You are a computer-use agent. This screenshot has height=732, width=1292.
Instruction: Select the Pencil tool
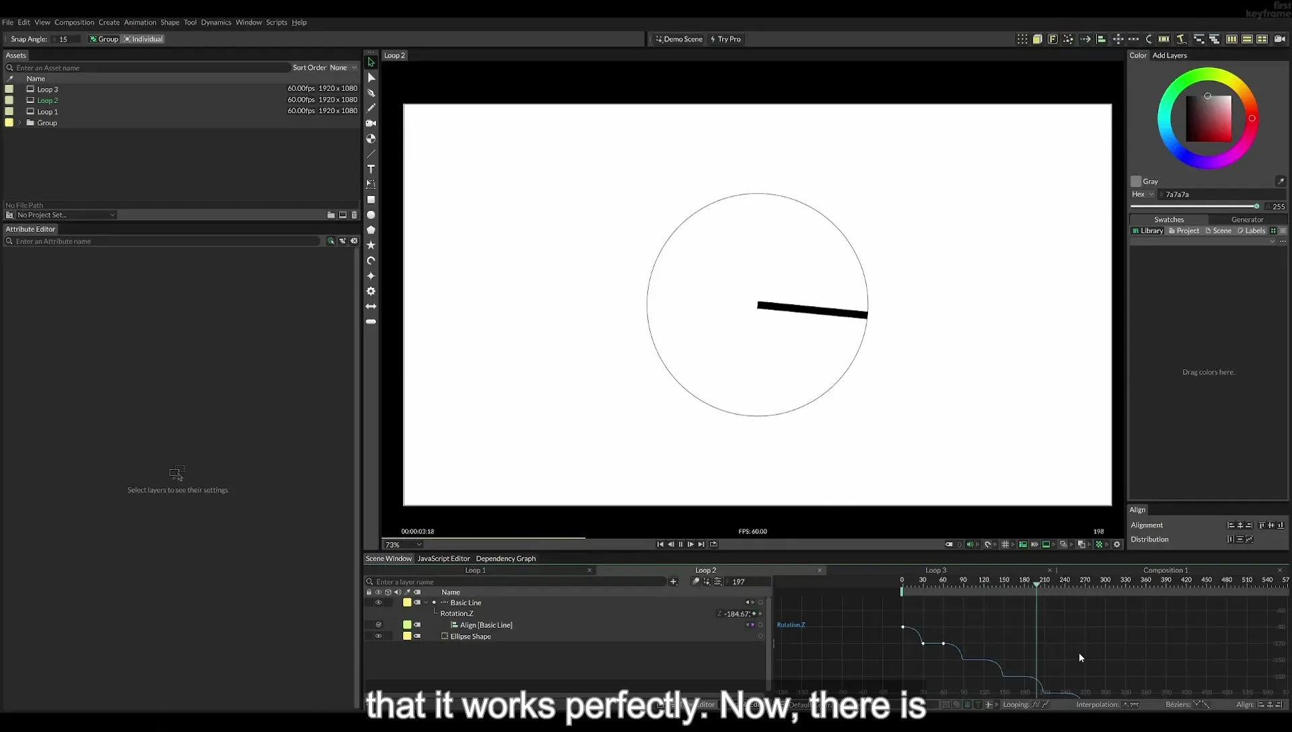pos(371,108)
